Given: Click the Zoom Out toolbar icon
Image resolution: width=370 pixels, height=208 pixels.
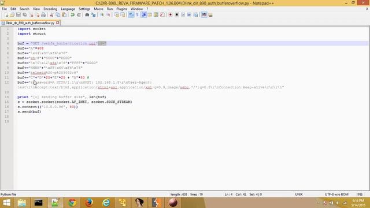Looking at the screenshot, I should click(108, 15).
